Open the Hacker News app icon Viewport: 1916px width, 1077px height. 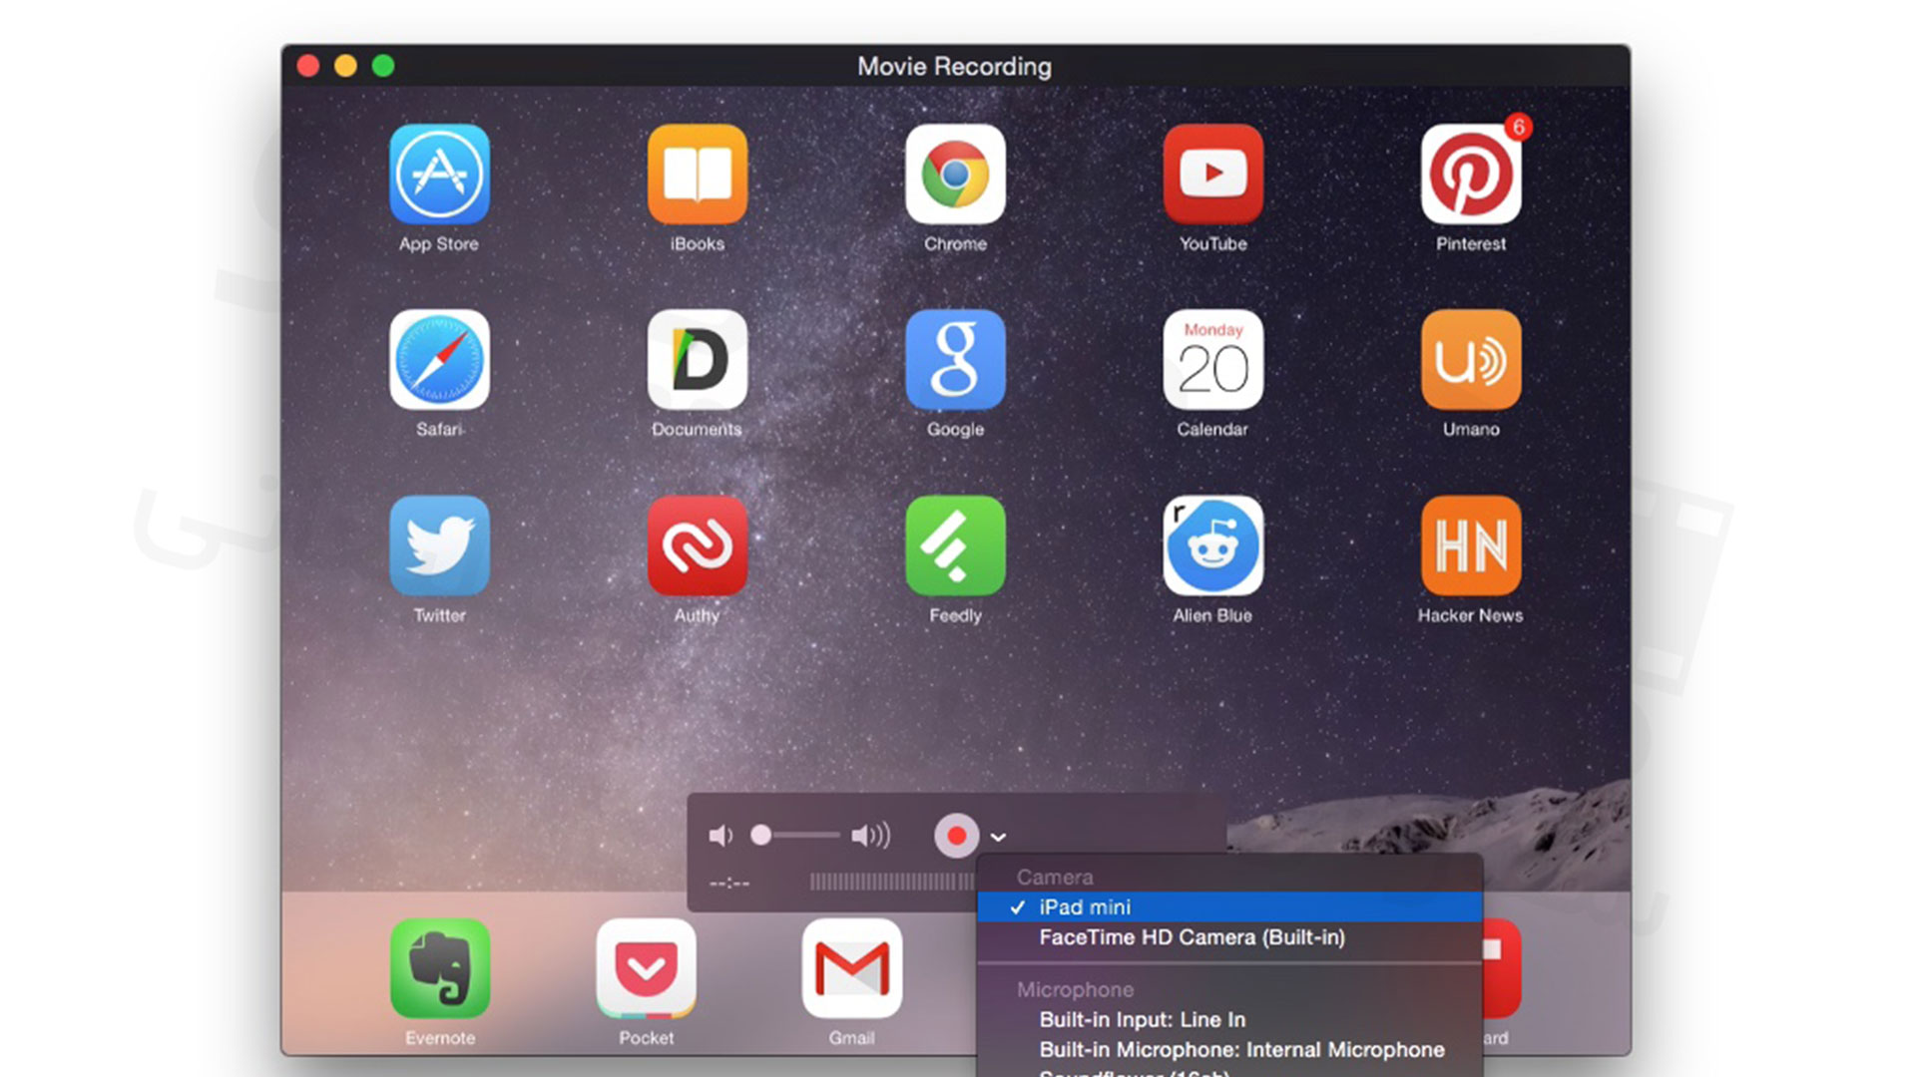tap(1471, 545)
